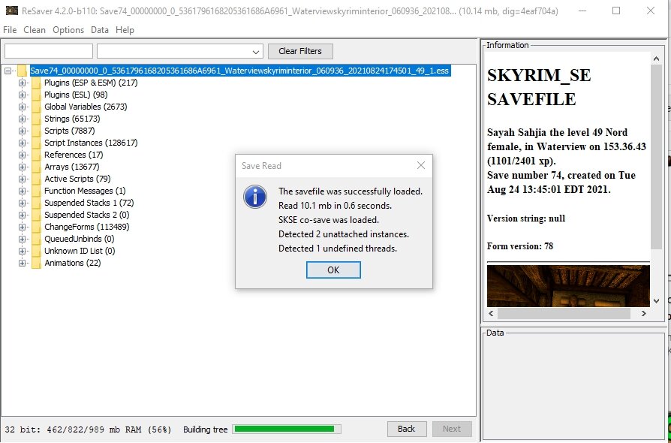This screenshot has height=443, width=671.
Task: Open the Clean menu
Action: click(x=35, y=30)
